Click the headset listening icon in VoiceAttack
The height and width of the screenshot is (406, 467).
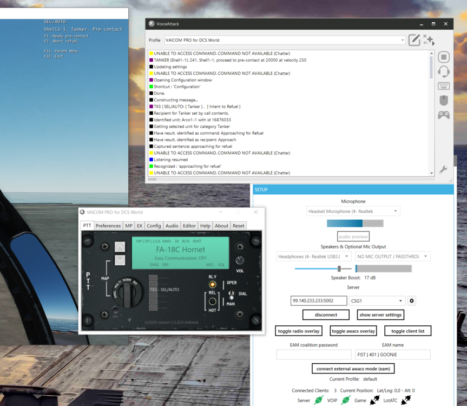coord(444,71)
